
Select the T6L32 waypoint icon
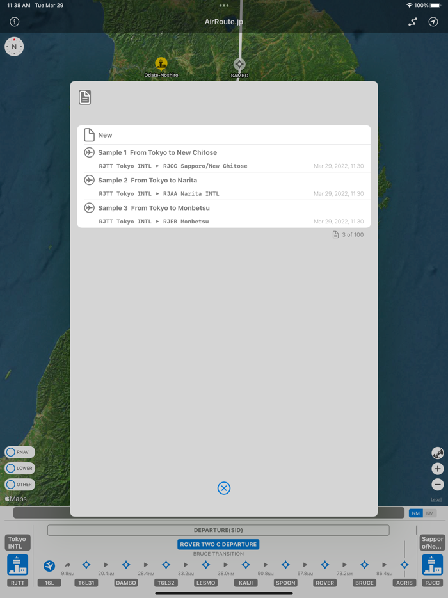coord(166,565)
